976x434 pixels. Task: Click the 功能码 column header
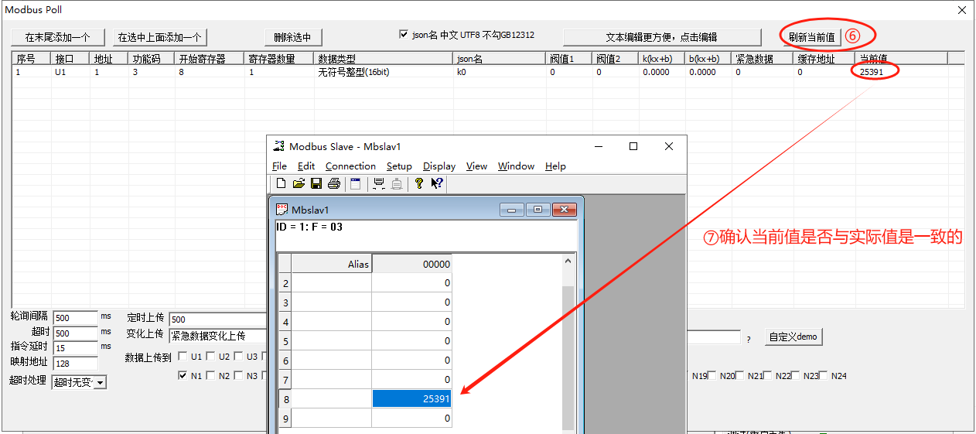pyautogui.click(x=152, y=58)
